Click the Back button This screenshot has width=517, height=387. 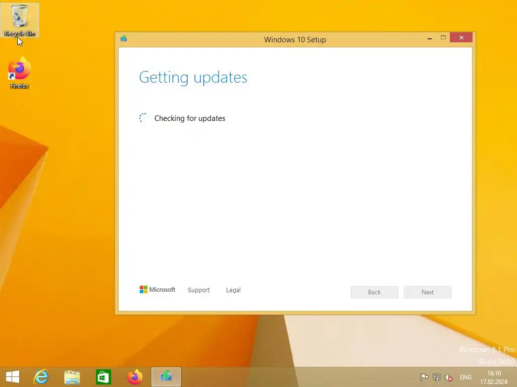375,292
